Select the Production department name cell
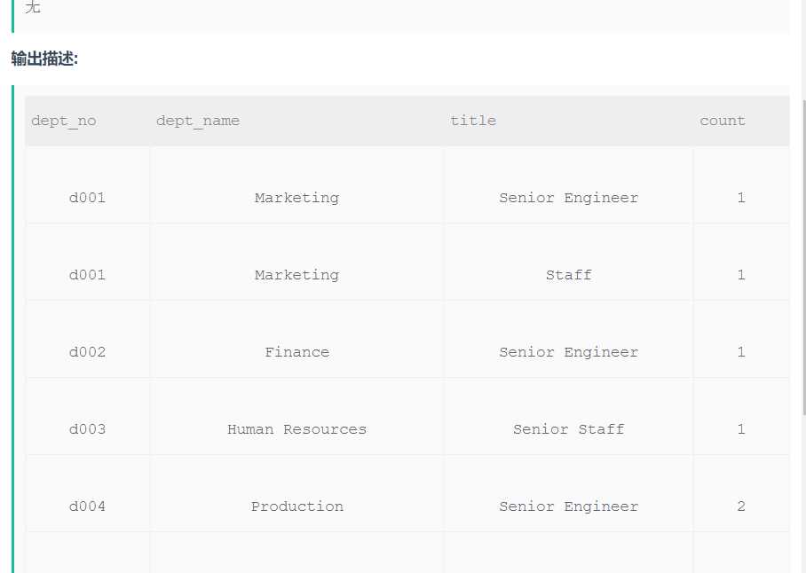This screenshot has width=806, height=573. tap(296, 506)
